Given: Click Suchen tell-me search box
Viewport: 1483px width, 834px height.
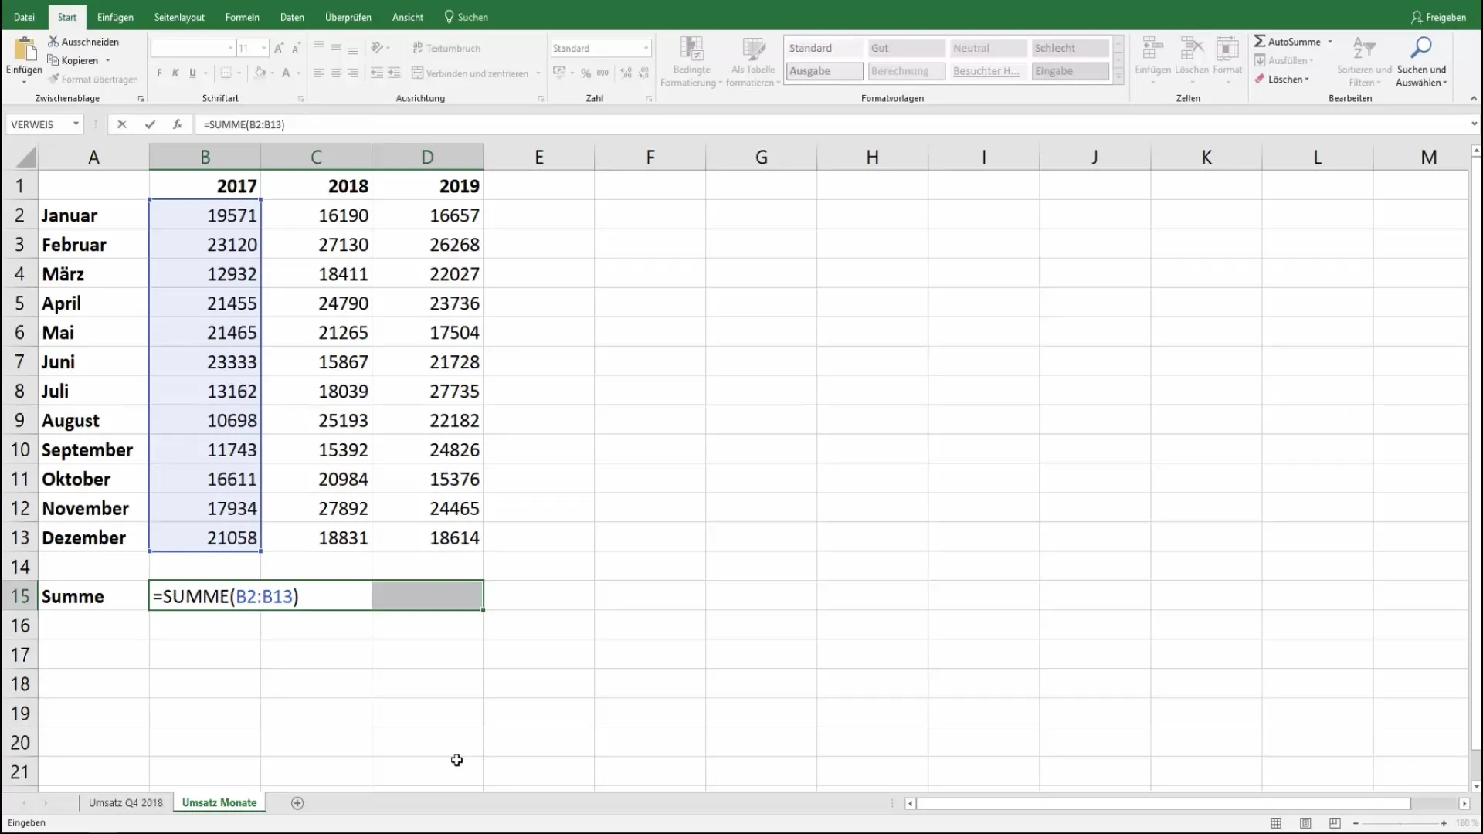Looking at the screenshot, I should pyautogui.click(x=467, y=17).
